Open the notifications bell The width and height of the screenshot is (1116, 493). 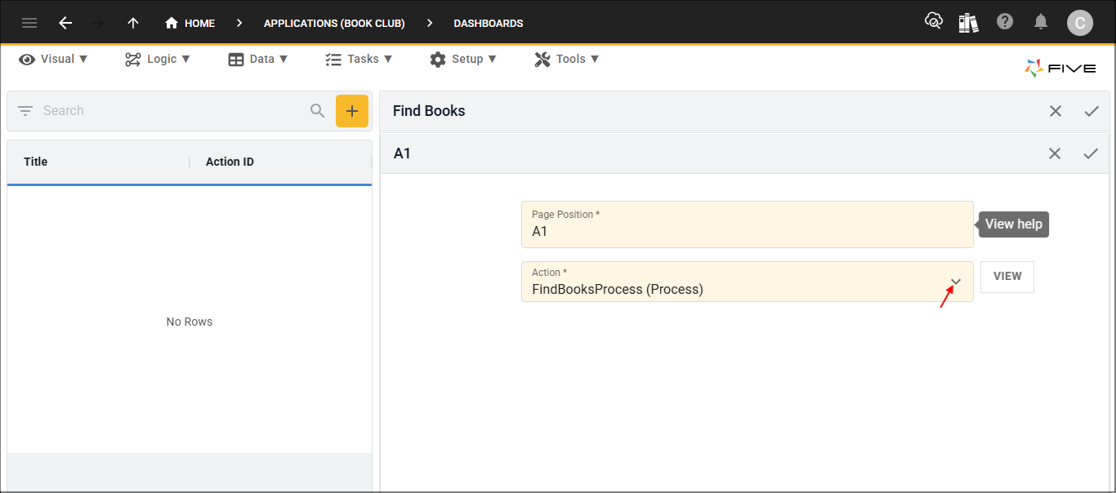pyautogui.click(x=1041, y=22)
